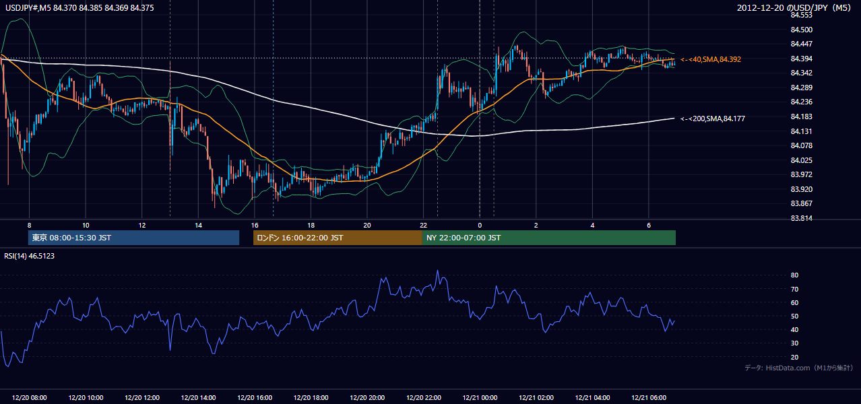Image resolution: width=861 pixels, height=404 pixels.
Task: Click the 12/21 00:00 bottom time label
Action: (x=480, y=398)
